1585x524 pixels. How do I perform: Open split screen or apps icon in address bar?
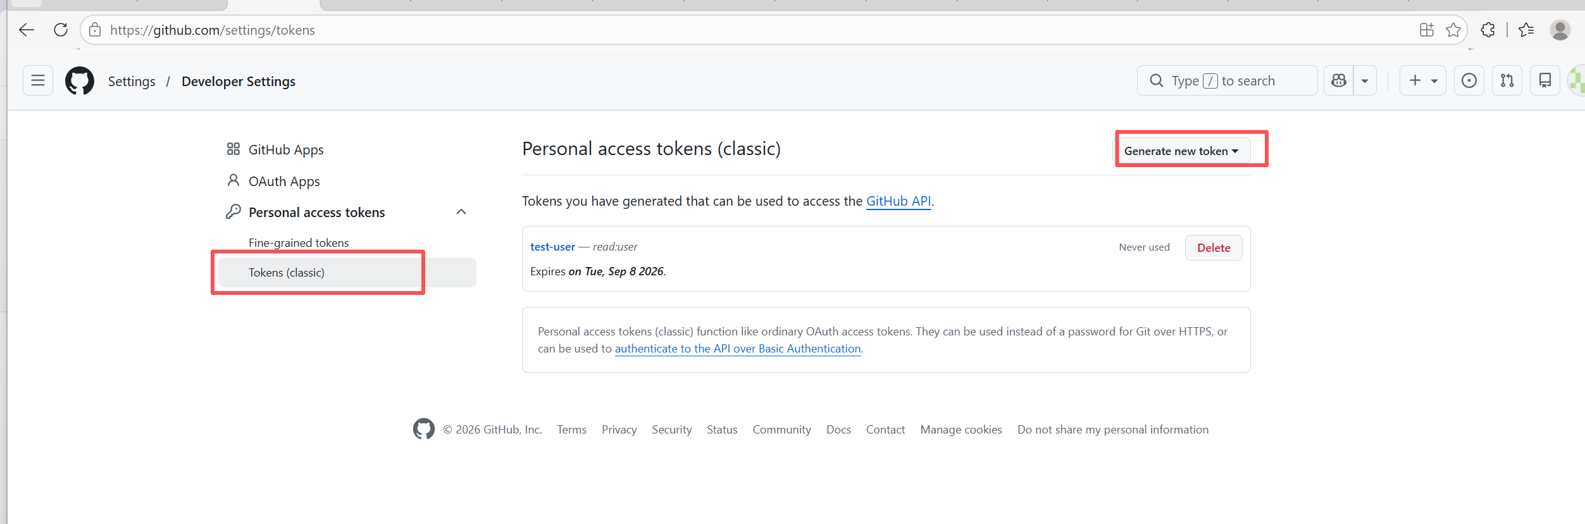tap(1427, 30)
